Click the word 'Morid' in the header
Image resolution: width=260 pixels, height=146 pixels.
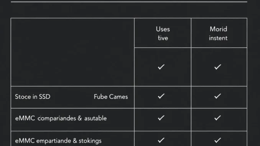pos(218,30)
